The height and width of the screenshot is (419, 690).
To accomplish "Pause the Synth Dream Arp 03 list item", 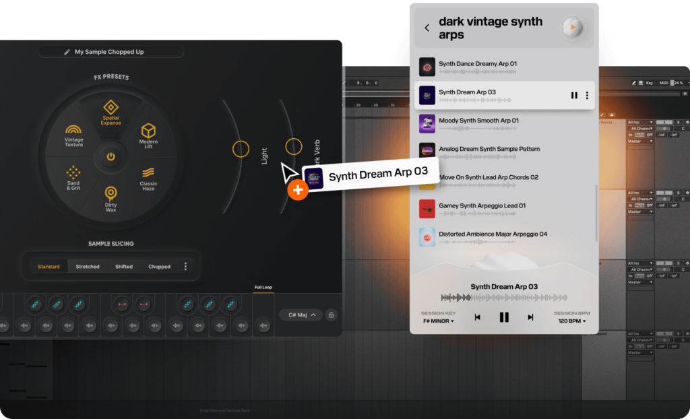I will [x=574, y=96].
